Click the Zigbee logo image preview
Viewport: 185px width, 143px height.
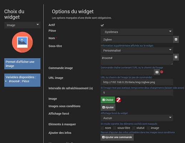tap(119, 100)
